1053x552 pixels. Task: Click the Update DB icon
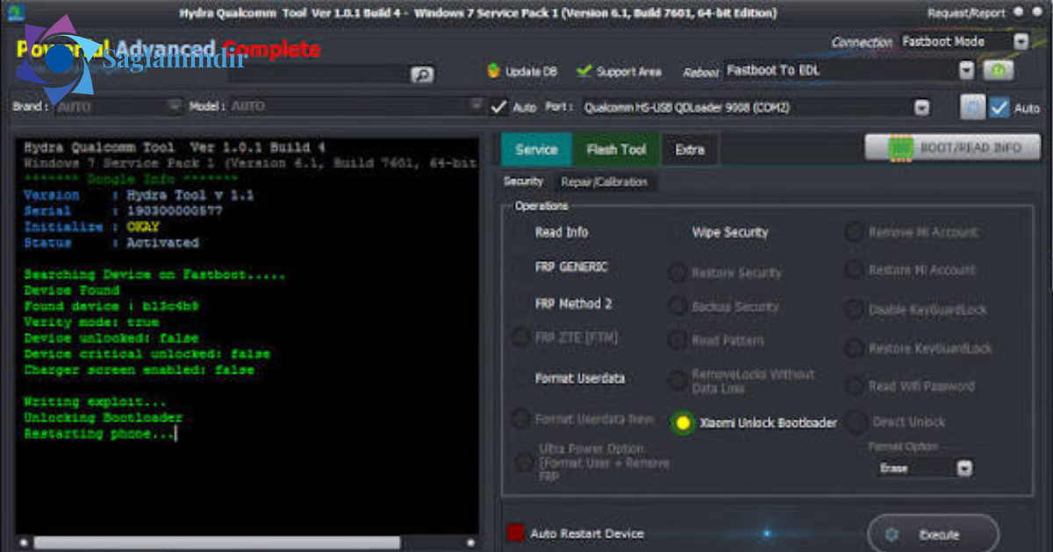(x=494, y=71)
